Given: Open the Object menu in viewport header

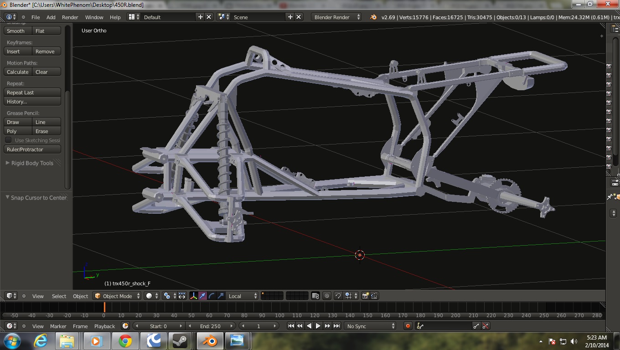Looking at the screenshot, I should [81, 296].
